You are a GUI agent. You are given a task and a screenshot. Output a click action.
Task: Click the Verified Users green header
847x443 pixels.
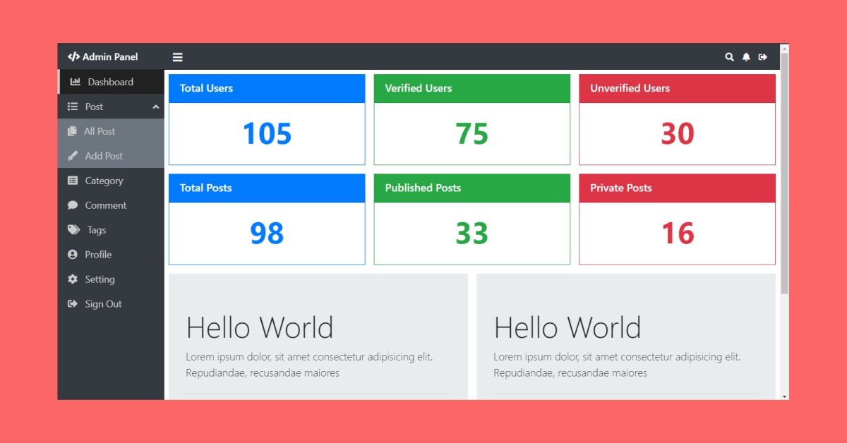pyautogui.click(x=471, y=87)
